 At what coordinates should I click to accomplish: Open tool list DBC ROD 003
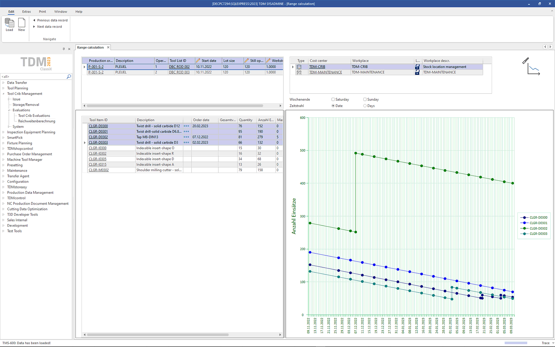tap(179, 72)
